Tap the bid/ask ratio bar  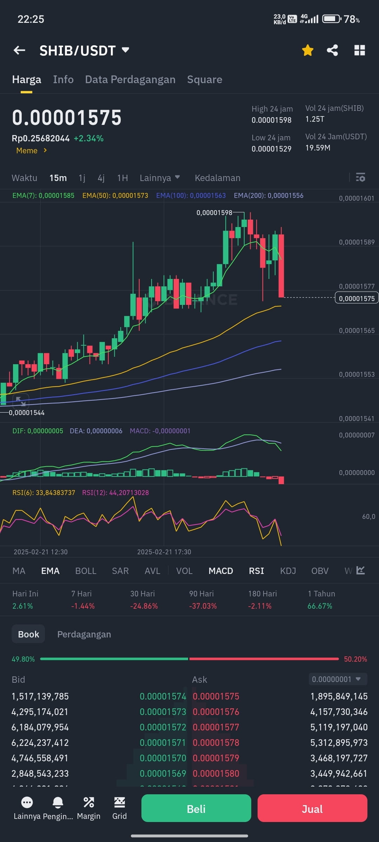(189, 659)
